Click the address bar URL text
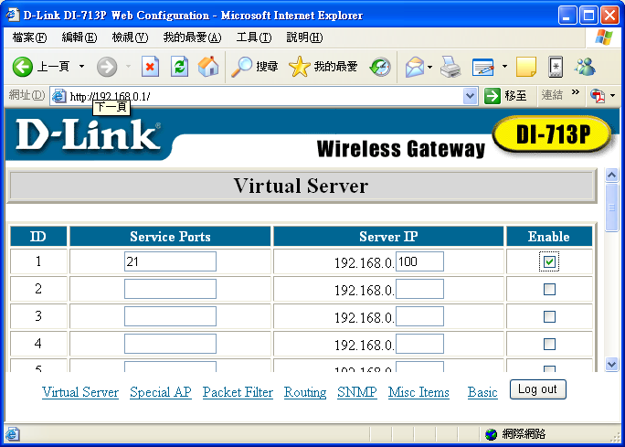 (110, 97)
